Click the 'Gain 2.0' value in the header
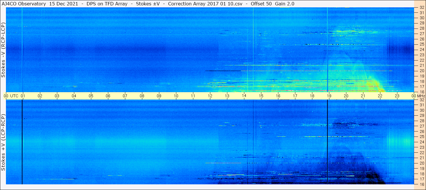The image size is (426, 190). tap(285, 4)
